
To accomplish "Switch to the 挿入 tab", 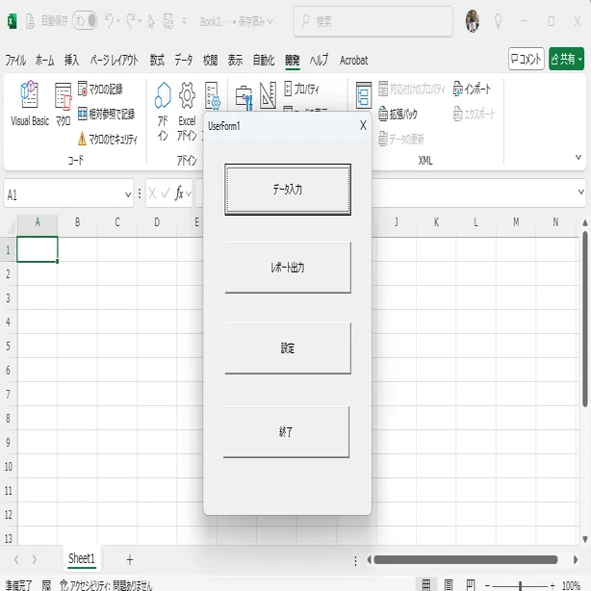I will 71,60.
